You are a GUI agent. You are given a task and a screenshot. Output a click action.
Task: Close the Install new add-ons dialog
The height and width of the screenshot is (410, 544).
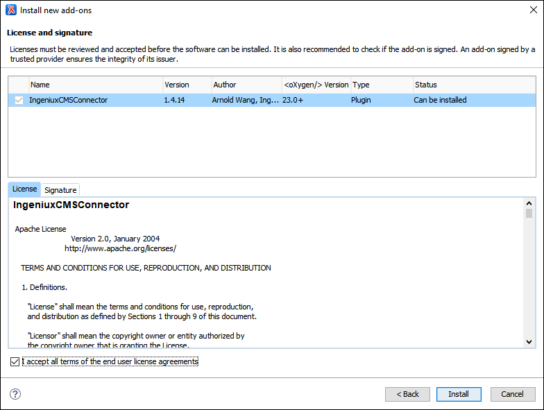[x=533, y=10]
